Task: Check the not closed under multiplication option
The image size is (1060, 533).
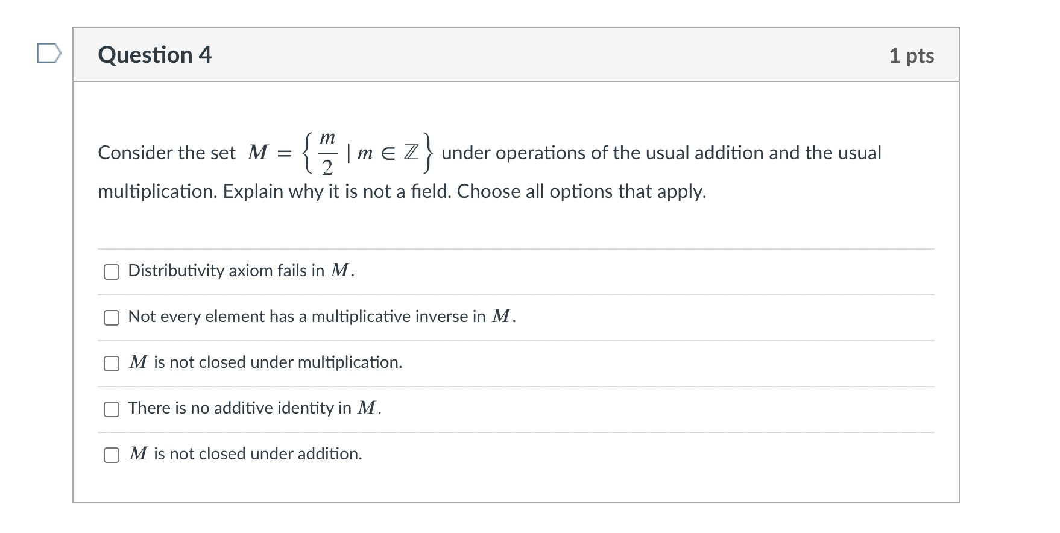Action: click(x=111, y=363)
